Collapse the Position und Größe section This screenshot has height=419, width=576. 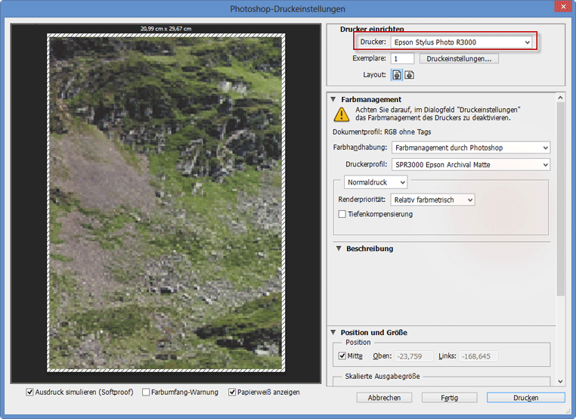tap(333, 332)
